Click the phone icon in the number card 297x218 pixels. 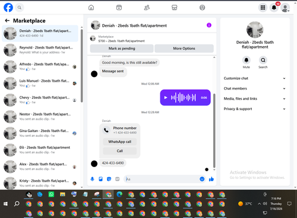(106, 130)
